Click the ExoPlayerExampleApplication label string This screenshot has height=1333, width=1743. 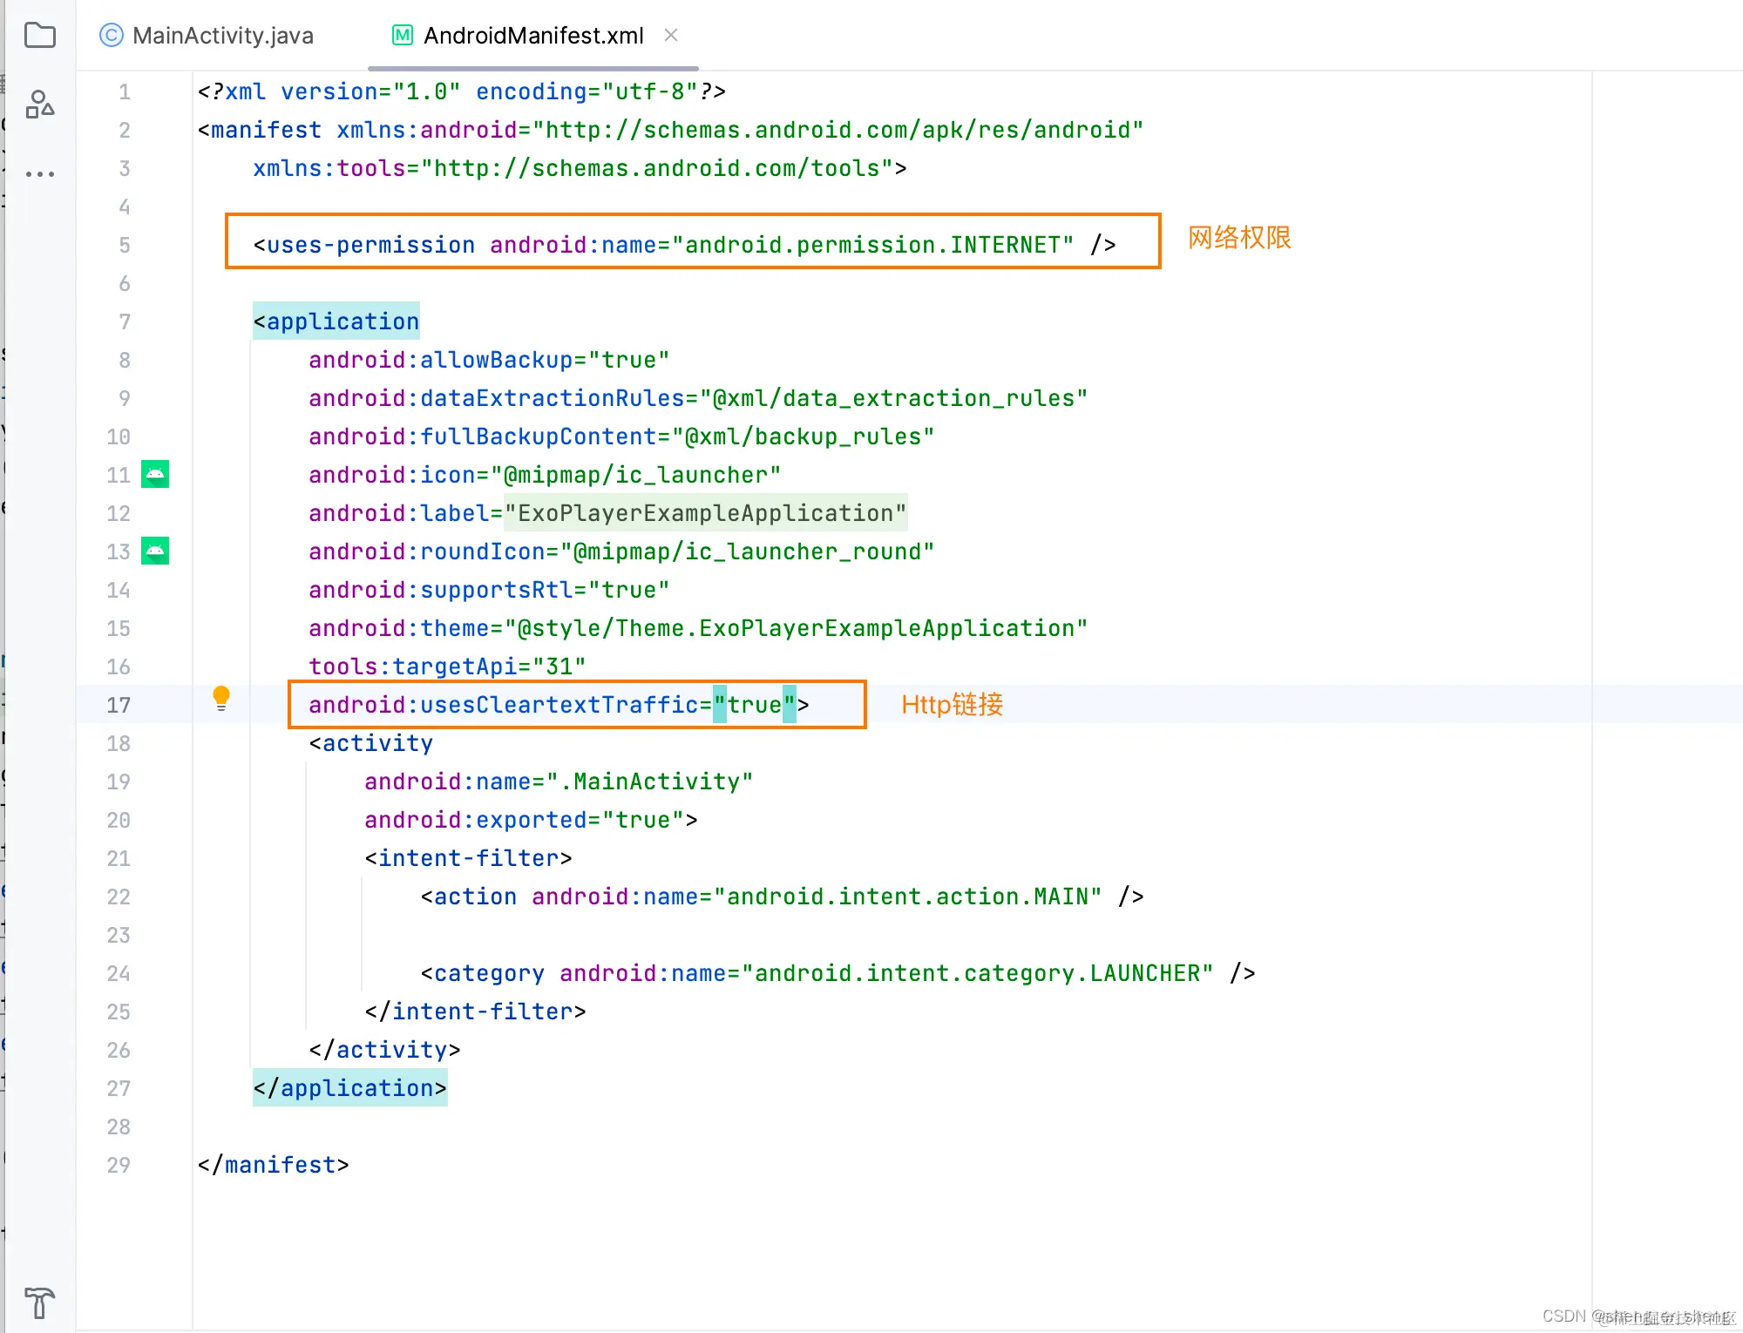(706, 513)
